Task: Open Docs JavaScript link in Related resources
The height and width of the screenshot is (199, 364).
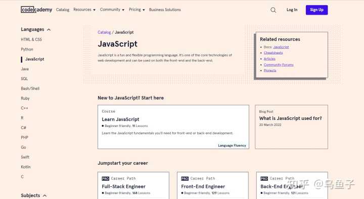Action: [281, 47]
